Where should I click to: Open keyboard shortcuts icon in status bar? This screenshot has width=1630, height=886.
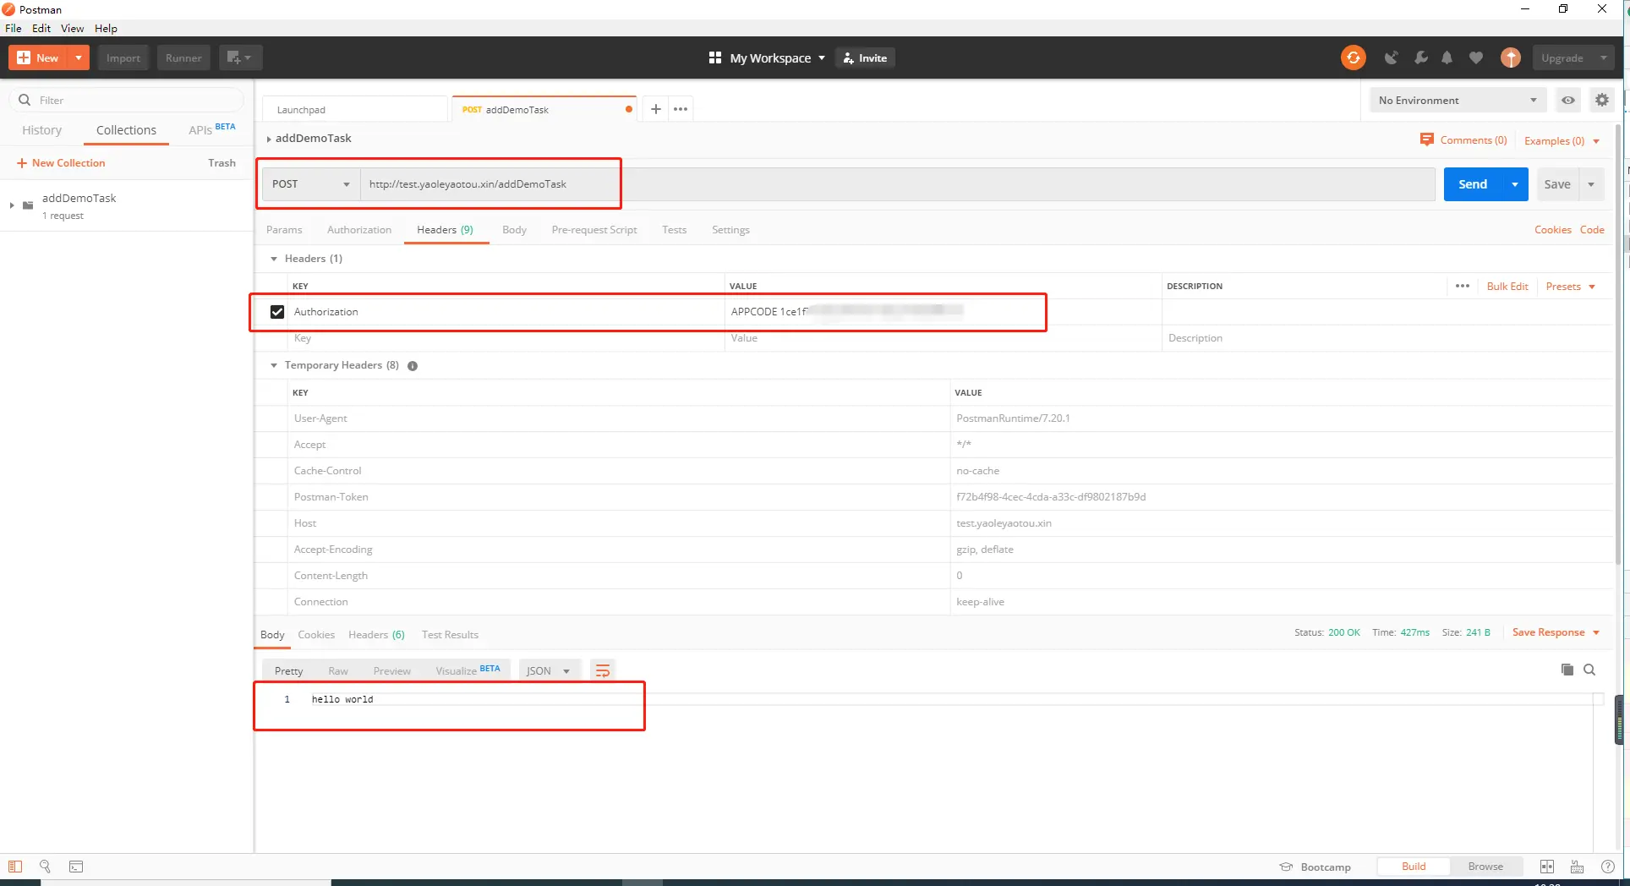click(1577, 867)
